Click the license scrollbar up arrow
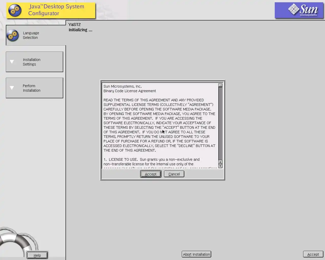 click(x=220, y=162)
